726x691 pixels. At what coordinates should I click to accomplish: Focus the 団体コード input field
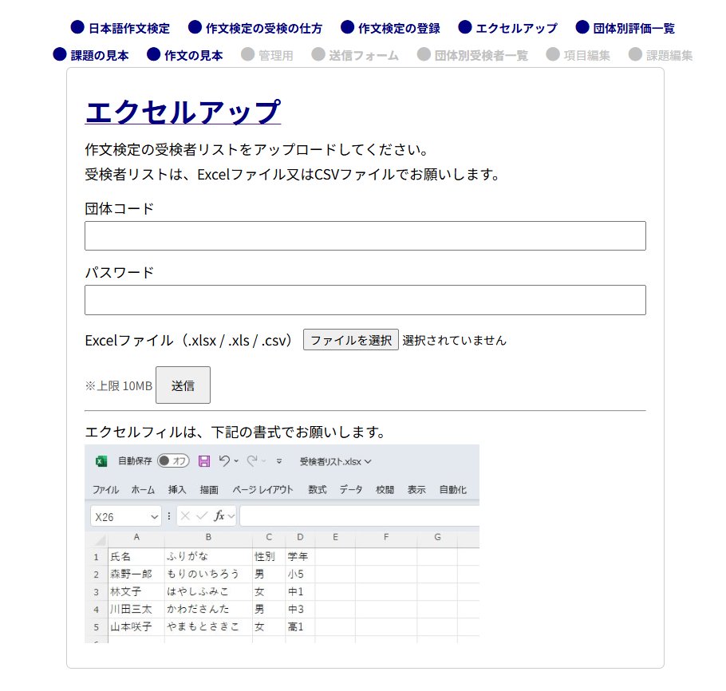[365, 236]
